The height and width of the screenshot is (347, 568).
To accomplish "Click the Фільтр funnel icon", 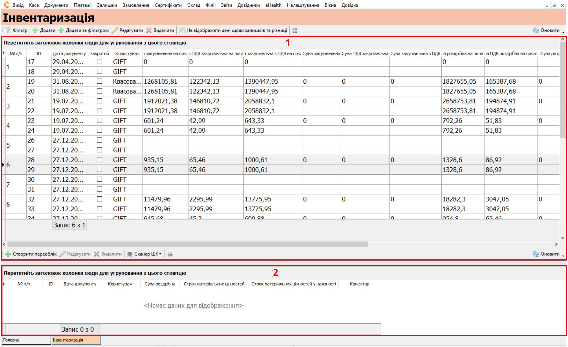I will click(x=8, y=30).
